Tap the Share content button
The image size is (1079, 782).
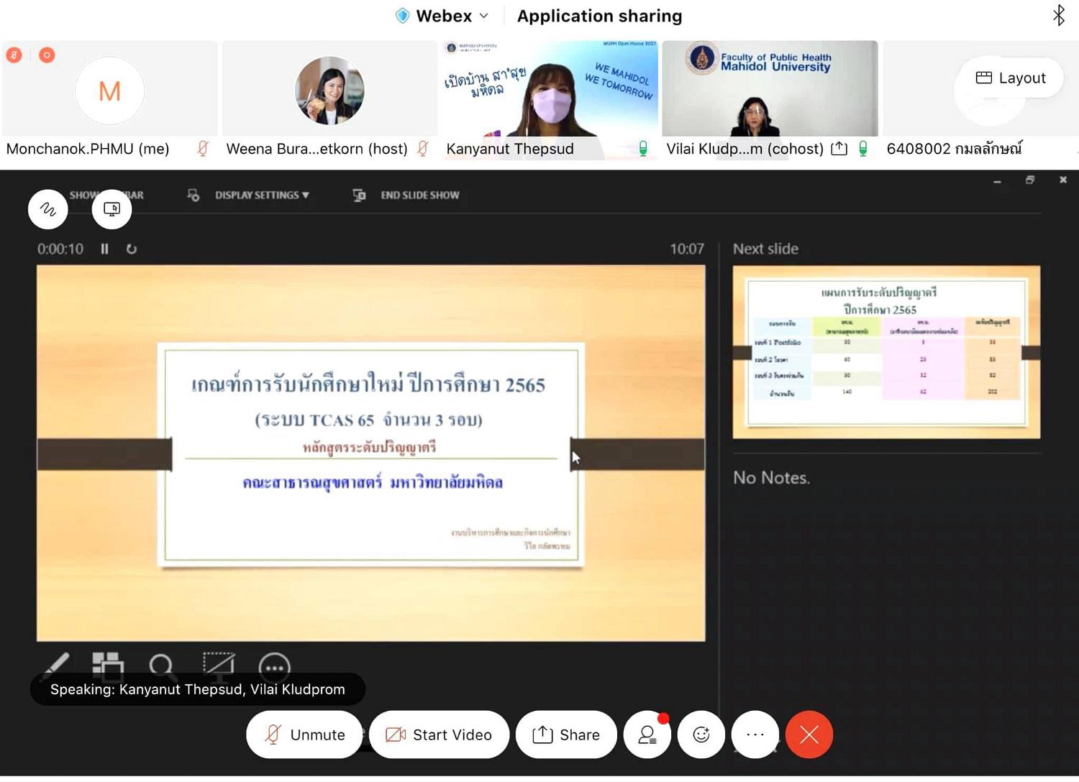[x=566, y=735]
